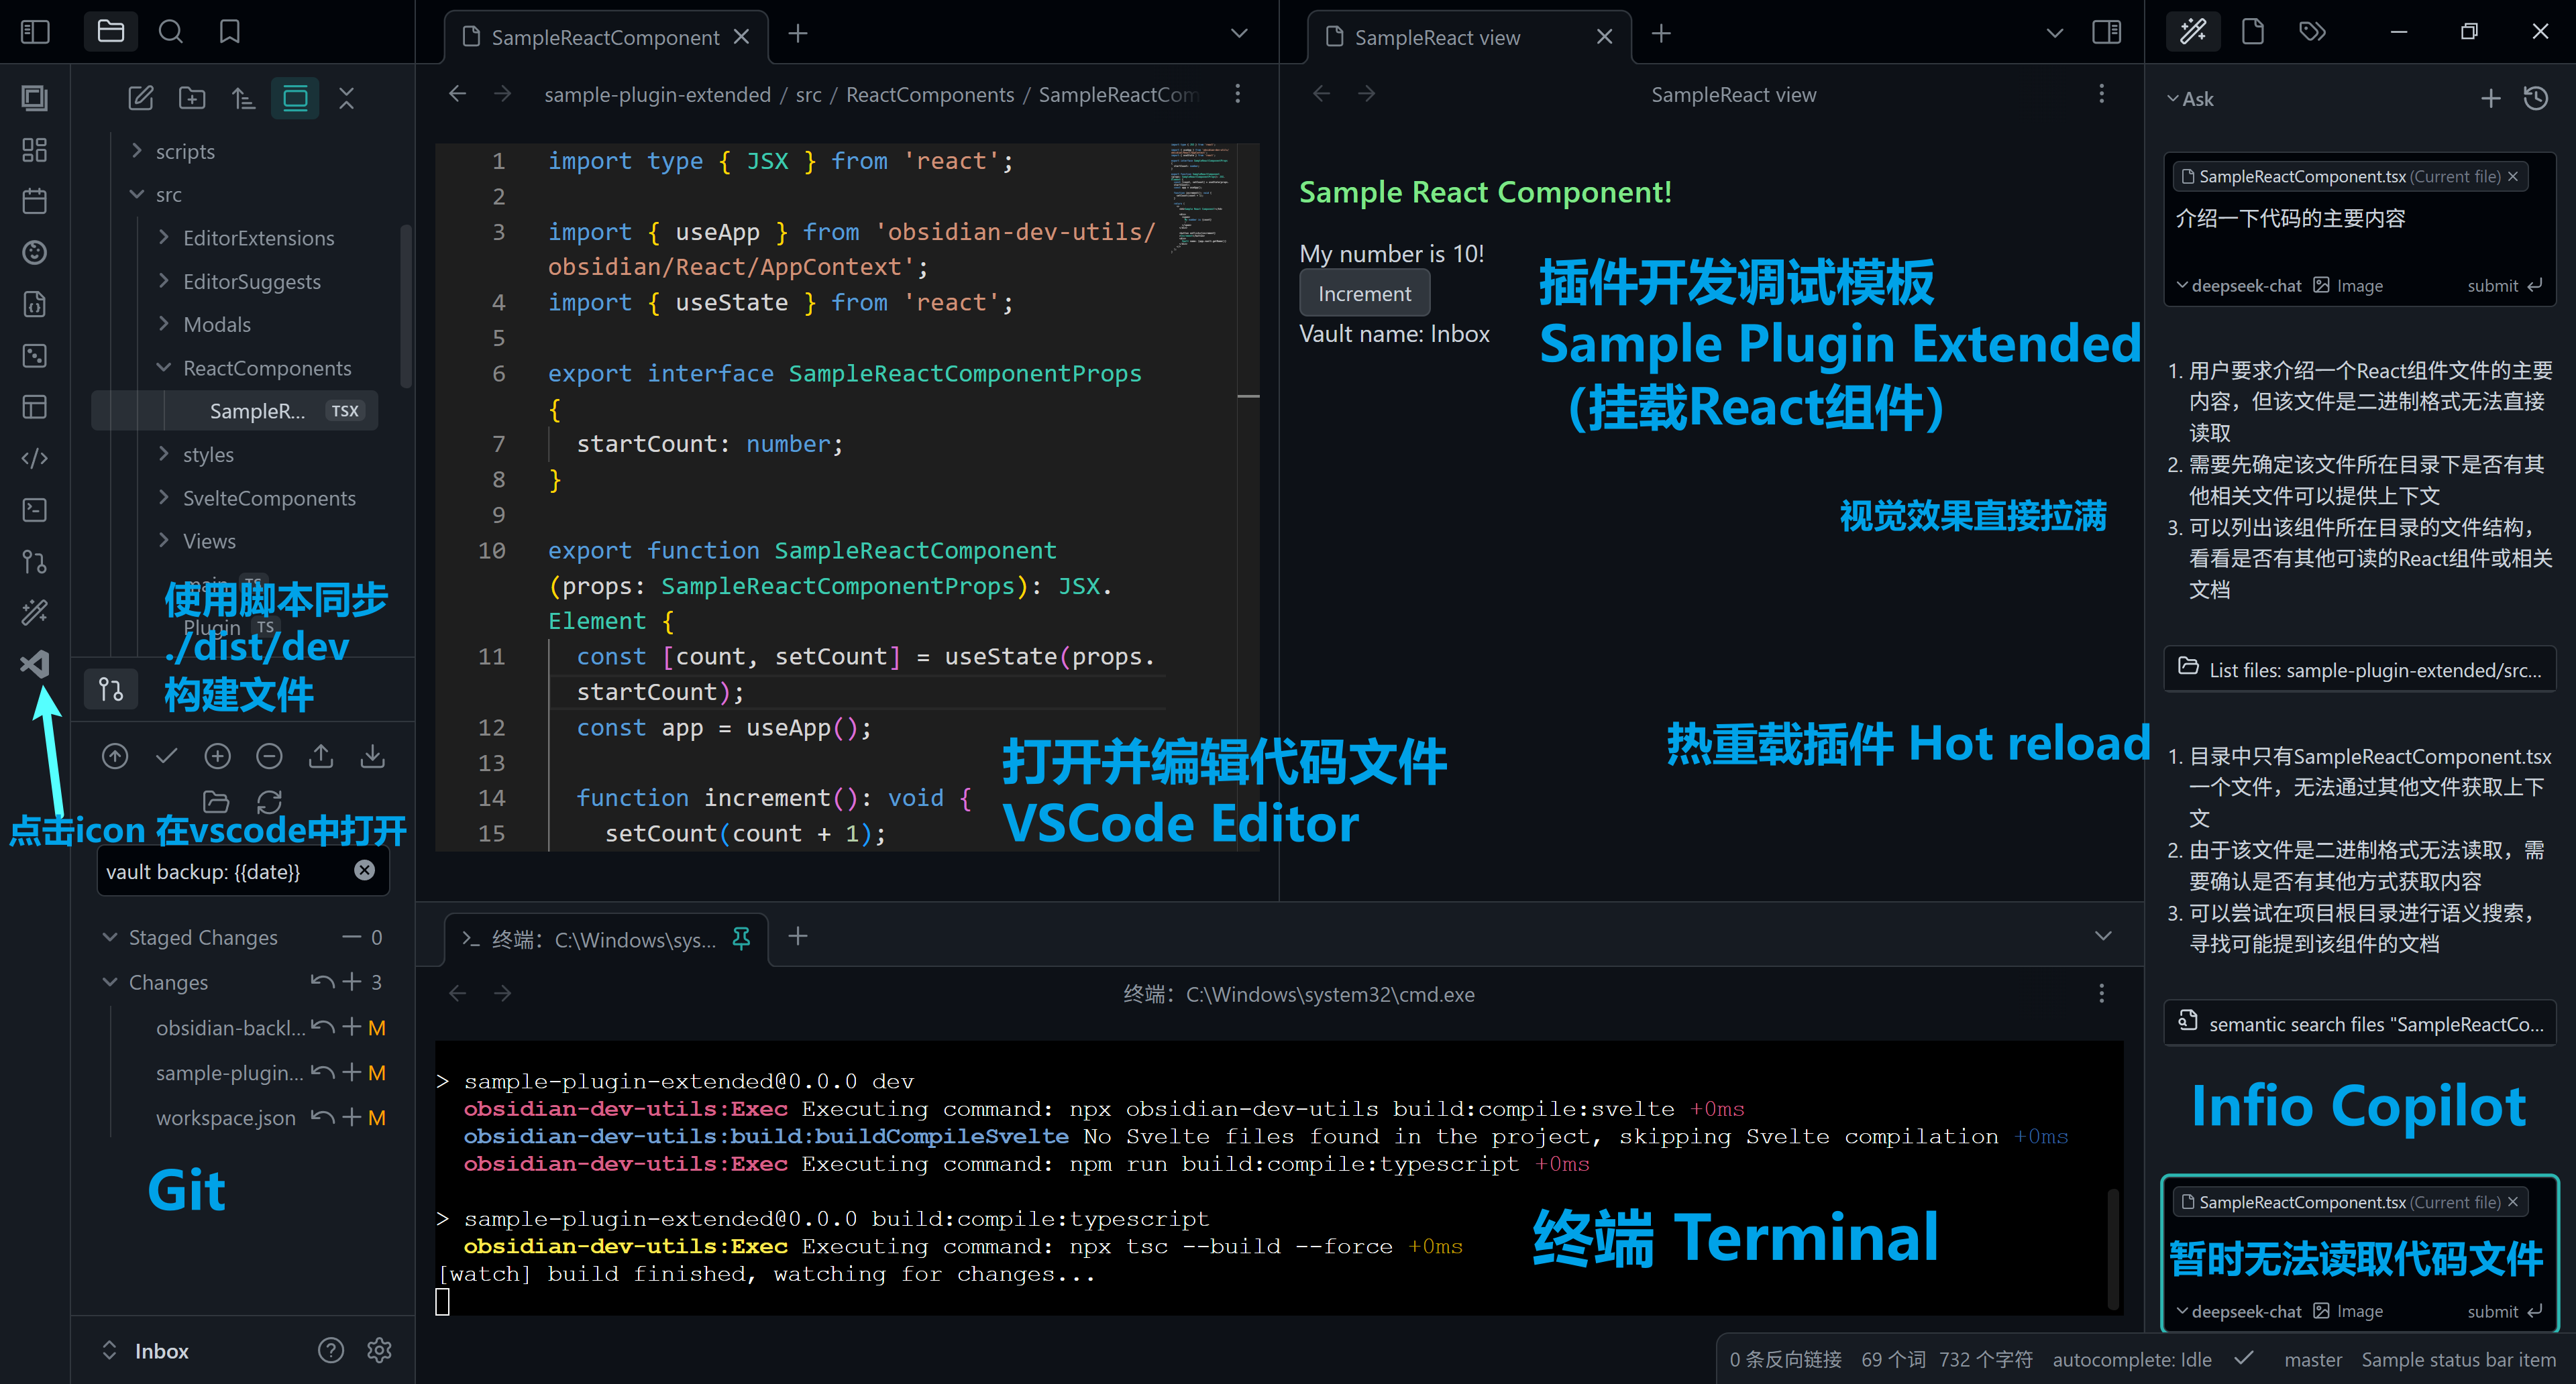The width and height of the screenshot is (2576, 1384).
Task: Open the help icon near Inbox
Action: click(331, 1350)
